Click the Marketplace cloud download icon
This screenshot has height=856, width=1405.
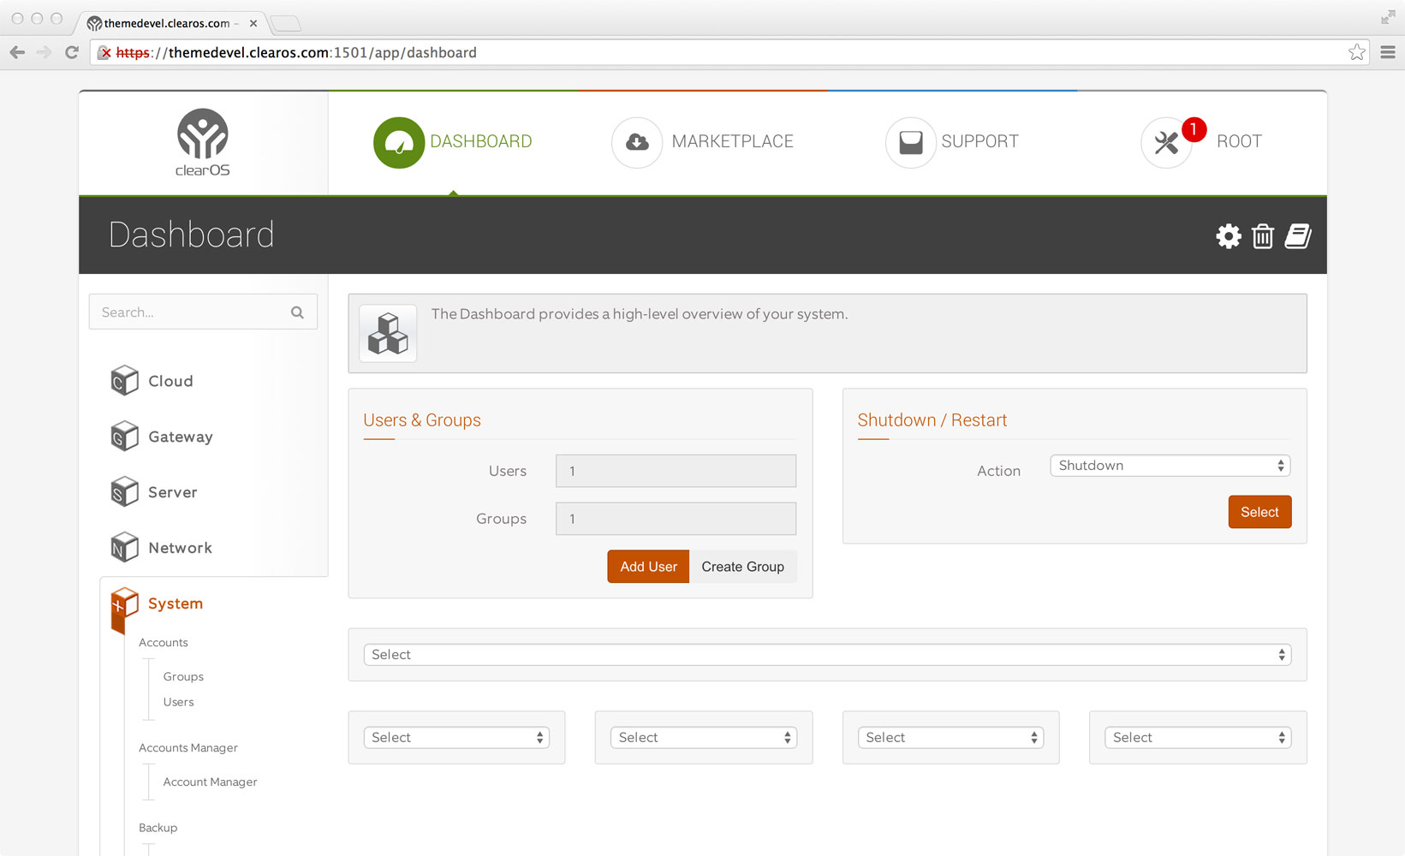[x=637, y=142]
